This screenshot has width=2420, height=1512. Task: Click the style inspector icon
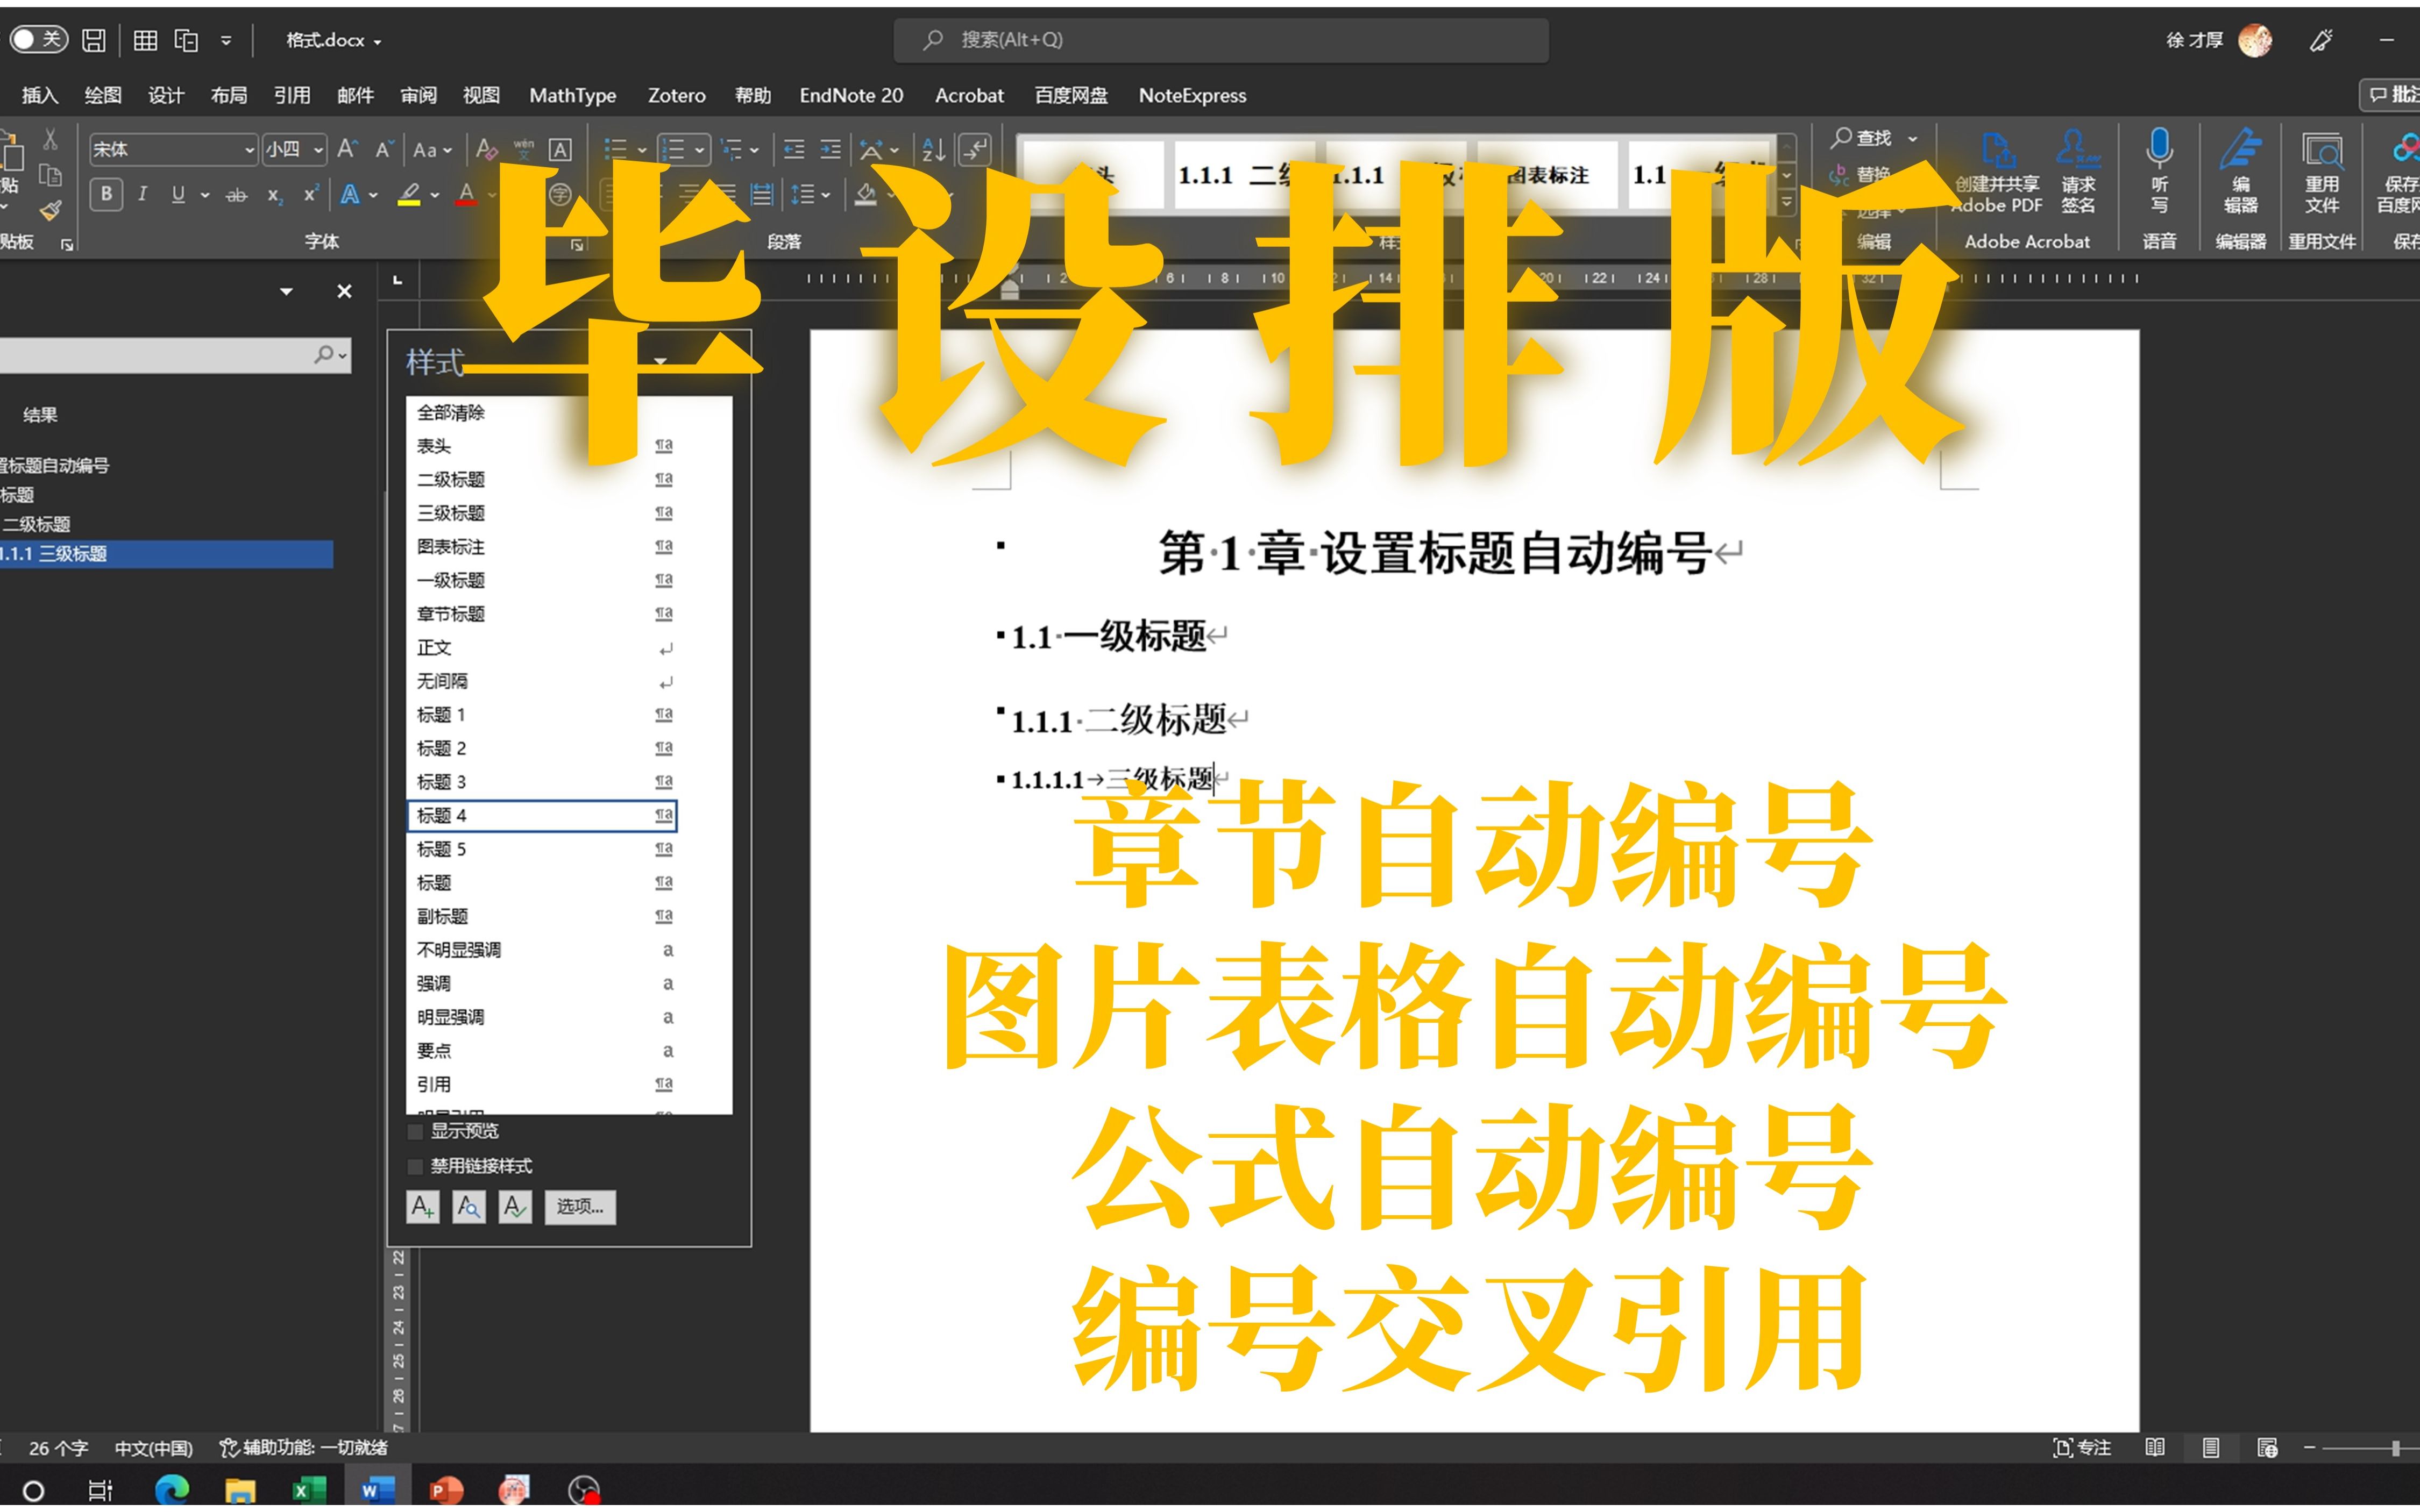point(468,1207)
